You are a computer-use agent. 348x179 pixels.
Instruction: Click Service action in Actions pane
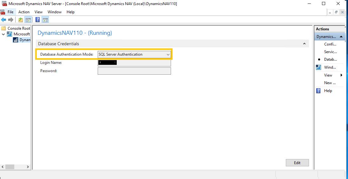331,52
